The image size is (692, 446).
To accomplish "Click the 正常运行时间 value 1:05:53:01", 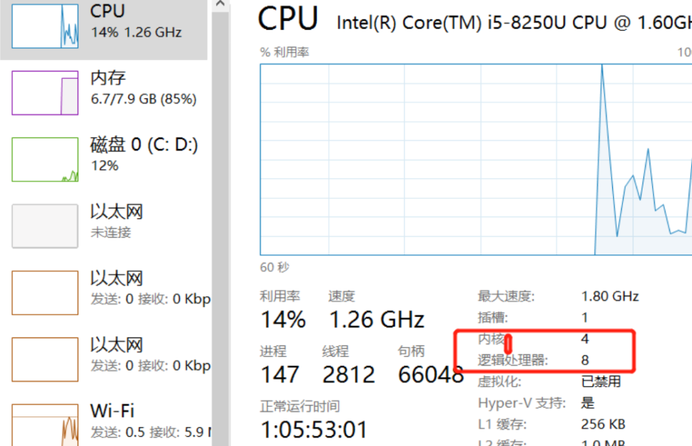I will tap(314, 430).
